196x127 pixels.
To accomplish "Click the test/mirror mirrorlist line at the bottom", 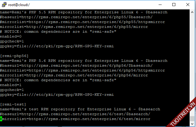I will point(76,119).
